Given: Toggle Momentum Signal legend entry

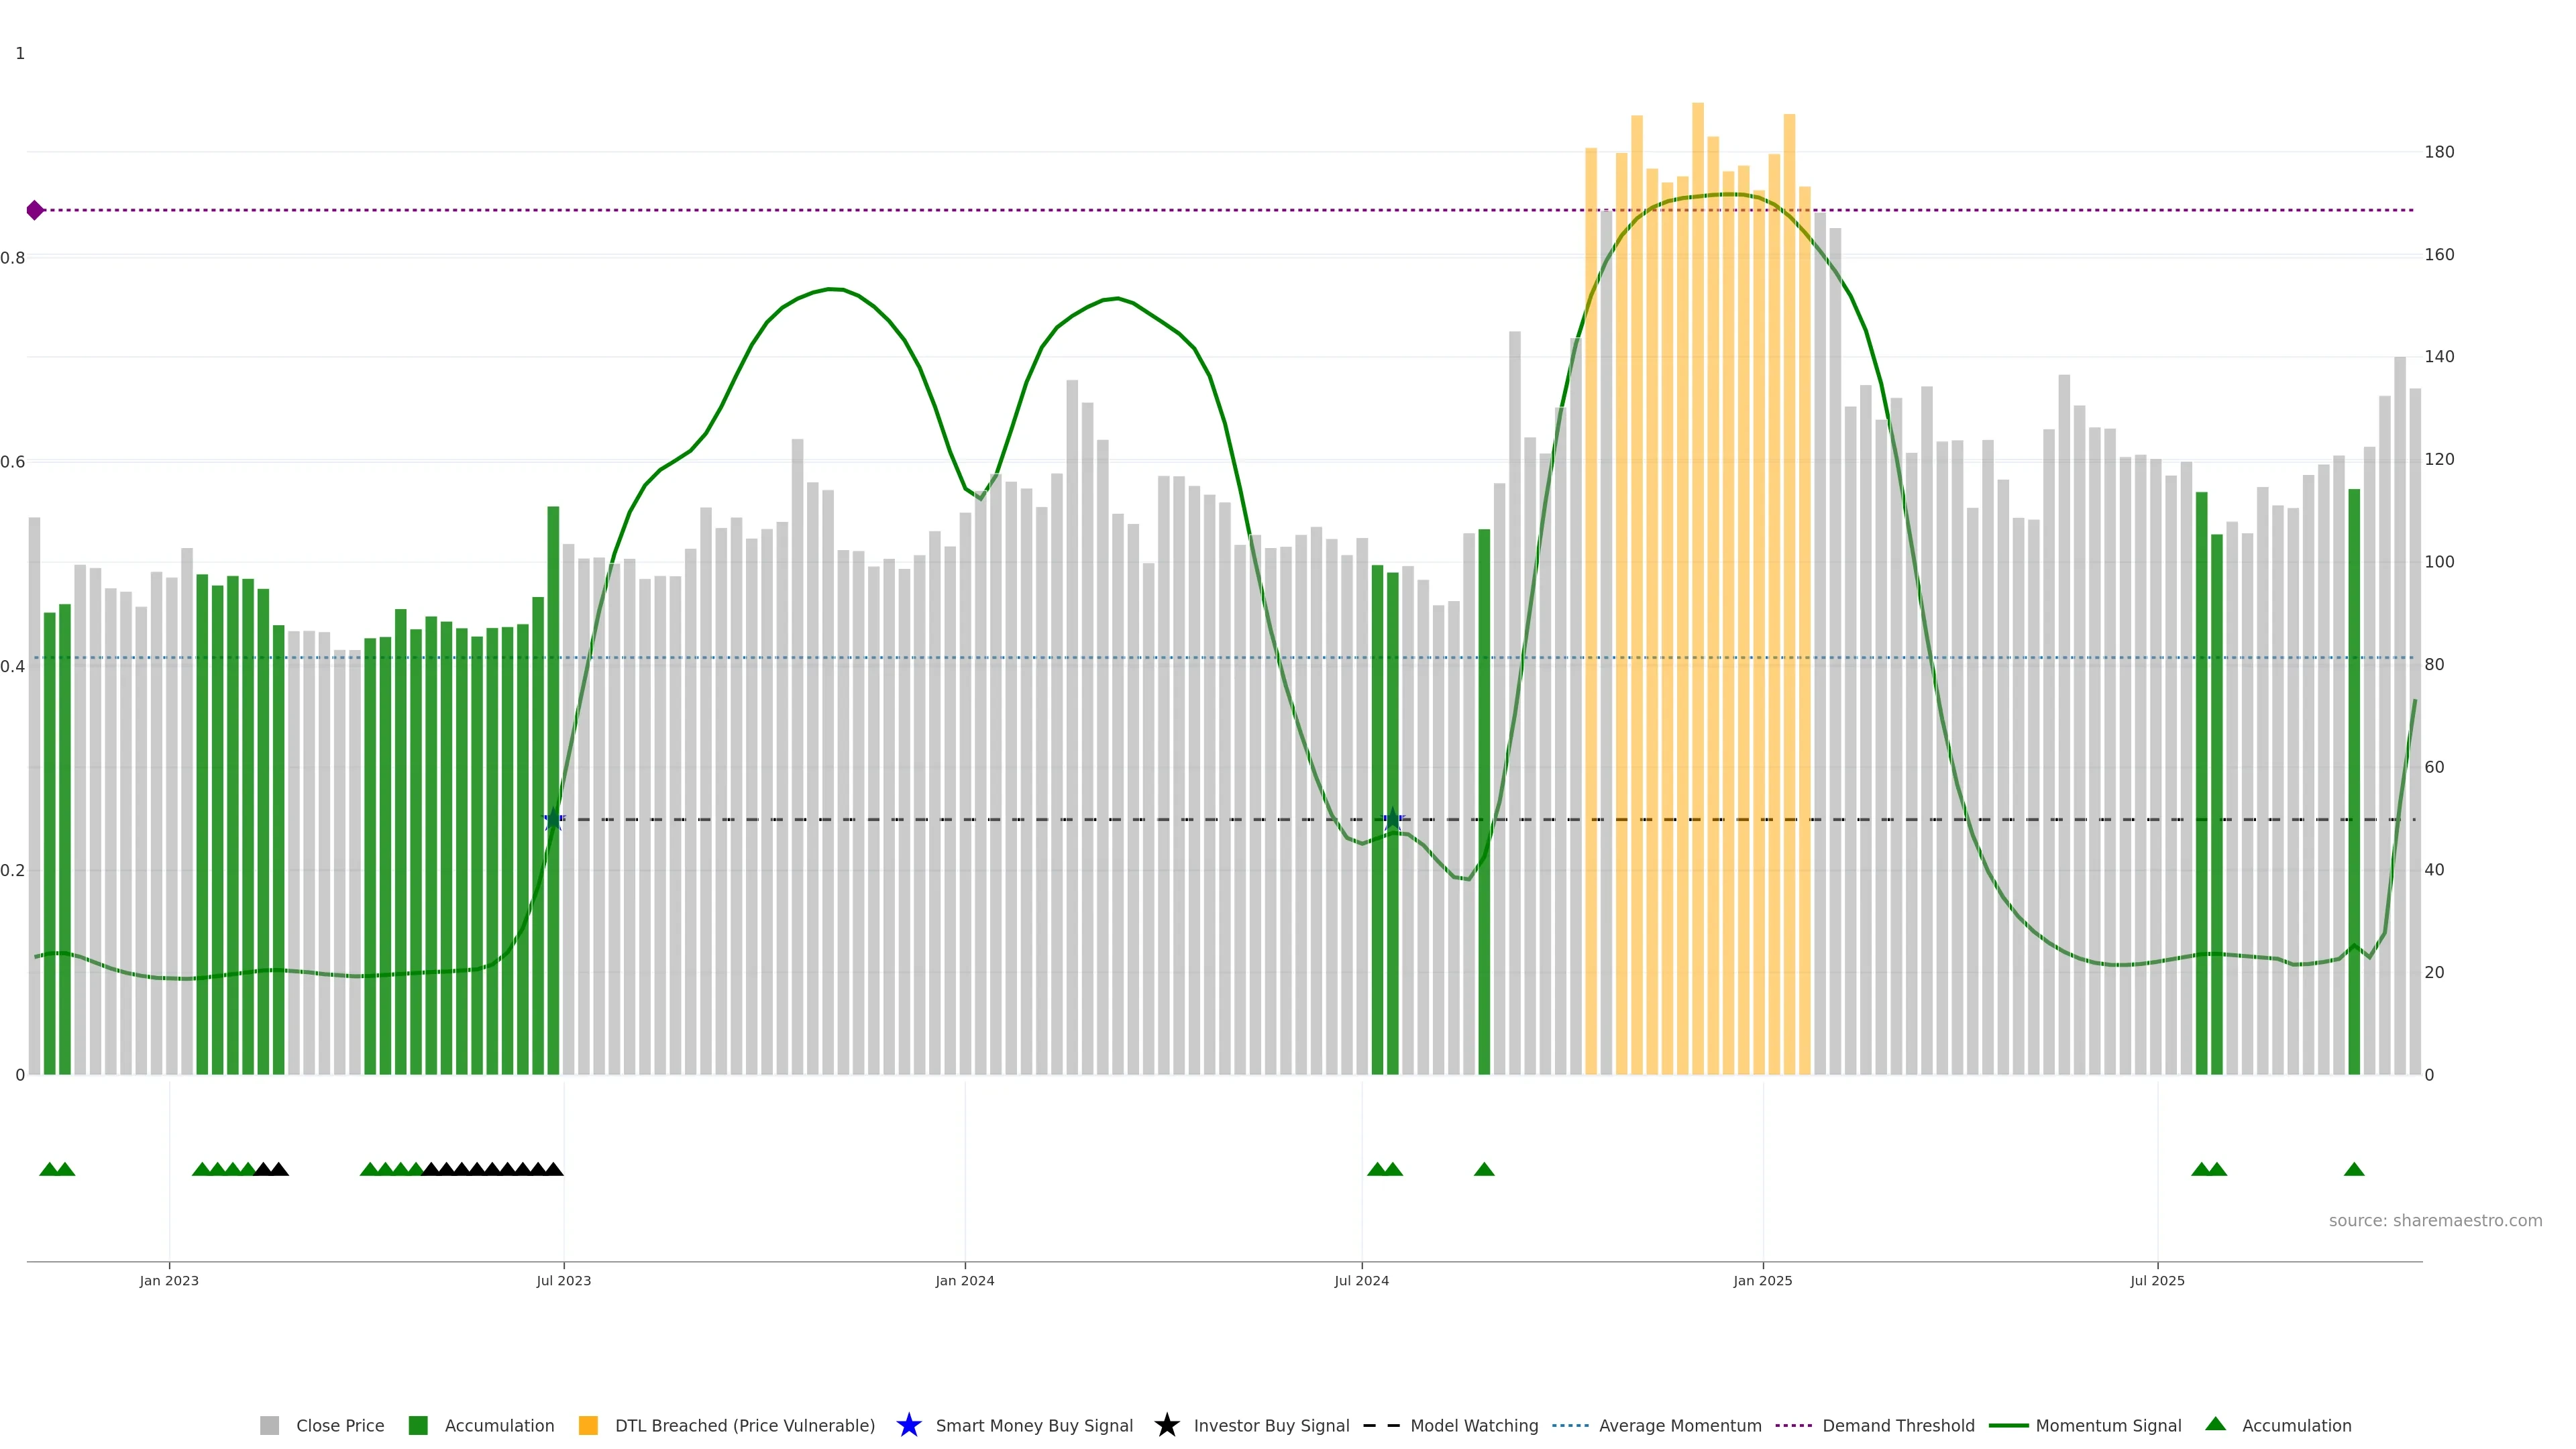Looking at the screenshot, I should pyautogui.click(x=2108, y=1425).
